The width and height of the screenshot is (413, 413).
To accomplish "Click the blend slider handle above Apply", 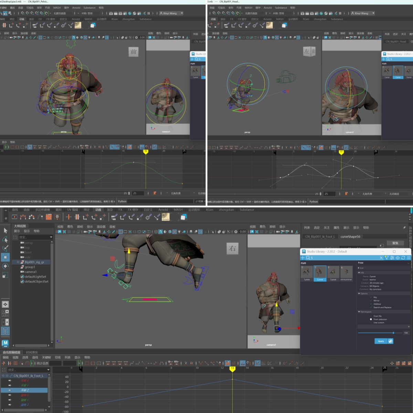I will 393,333.
